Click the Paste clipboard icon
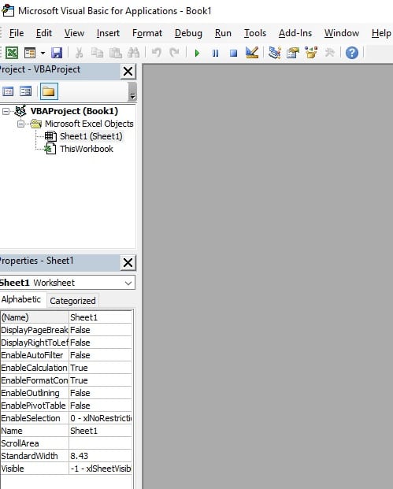This screenshot has width=393, height=489. [116, 53]
